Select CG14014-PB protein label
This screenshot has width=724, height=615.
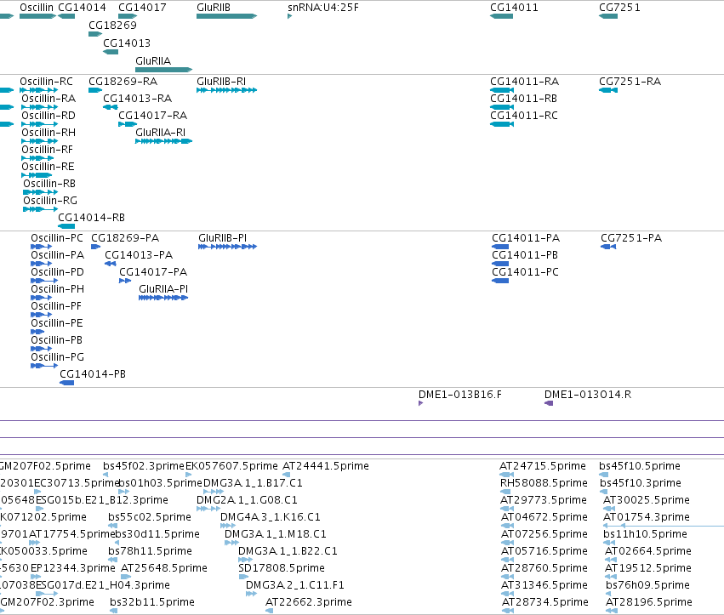93,374
